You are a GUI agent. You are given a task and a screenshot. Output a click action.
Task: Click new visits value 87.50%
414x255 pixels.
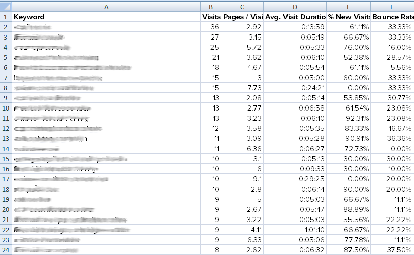click(348, 250)
